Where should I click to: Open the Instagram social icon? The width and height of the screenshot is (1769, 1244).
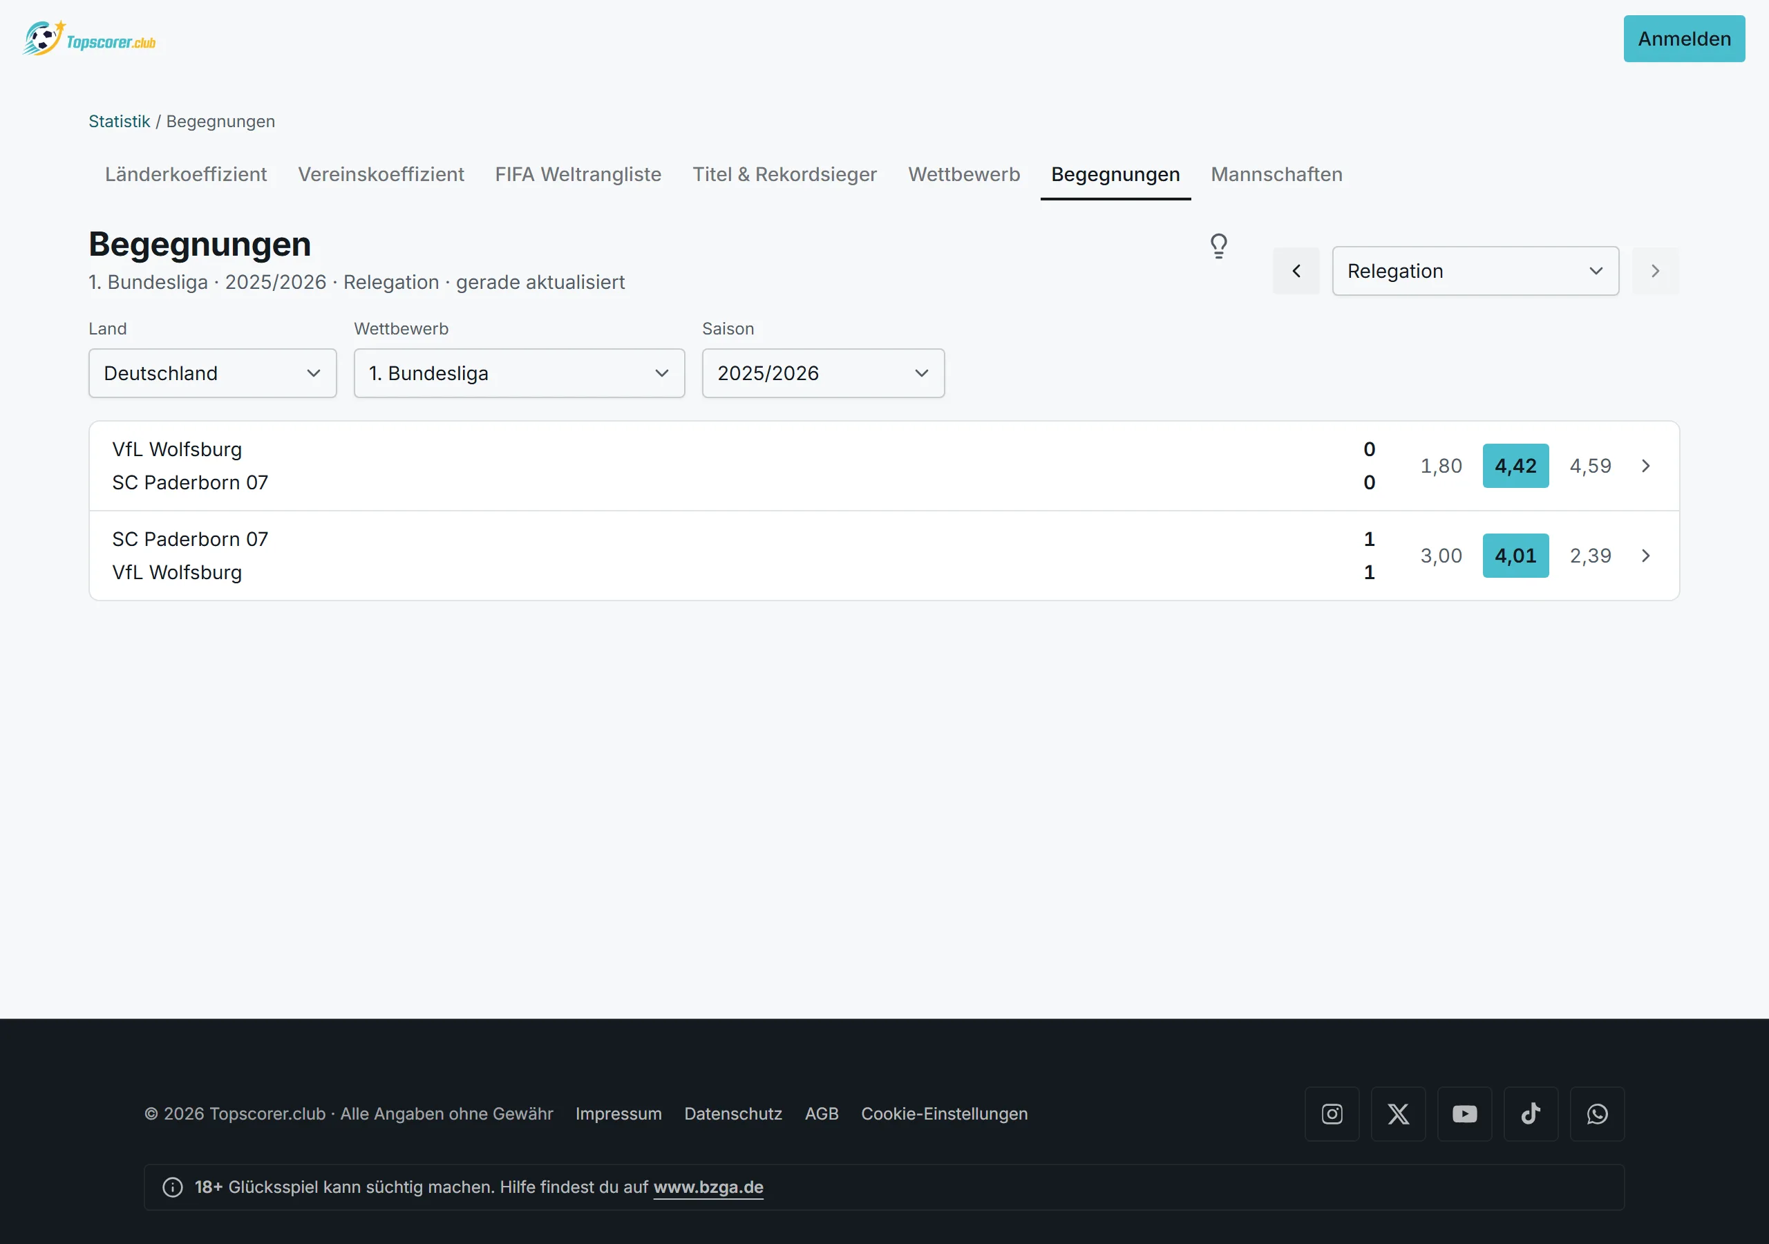pos(1332,1114)
